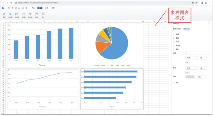Click the globe icon in top toolbar

(26, 8)
